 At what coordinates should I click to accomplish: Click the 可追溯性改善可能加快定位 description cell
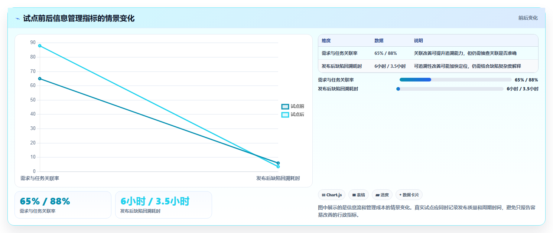point(468,66)
